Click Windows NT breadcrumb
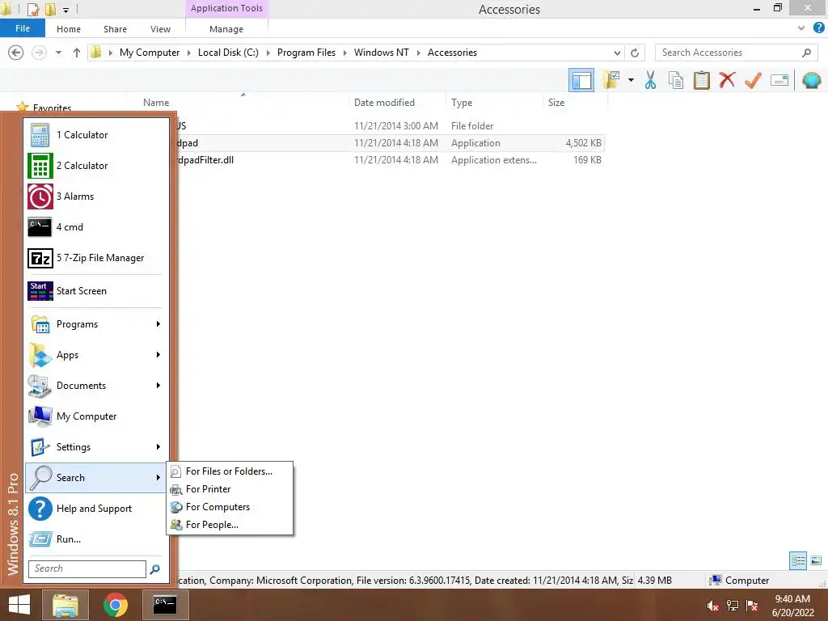 click(x=382, y=53)
